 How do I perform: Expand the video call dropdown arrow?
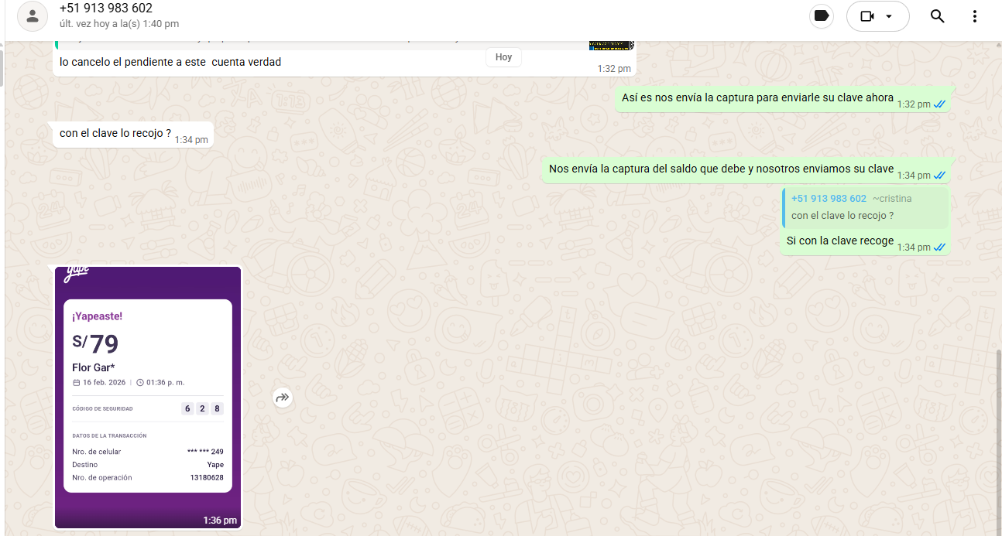pos(889,16)
